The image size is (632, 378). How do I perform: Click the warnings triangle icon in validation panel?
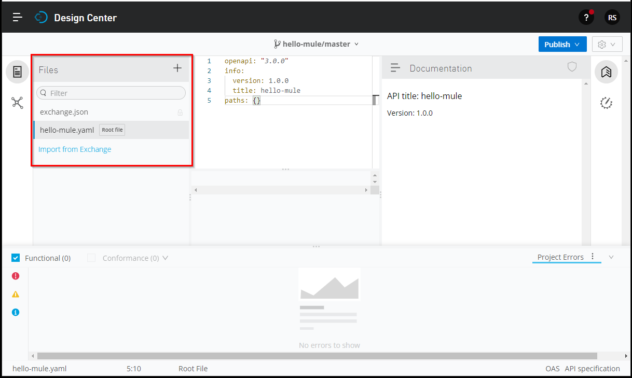click(16, 293)
